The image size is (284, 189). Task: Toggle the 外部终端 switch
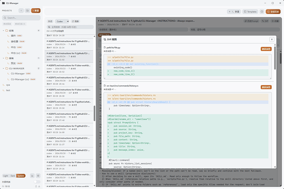click(x=37, y=182)
